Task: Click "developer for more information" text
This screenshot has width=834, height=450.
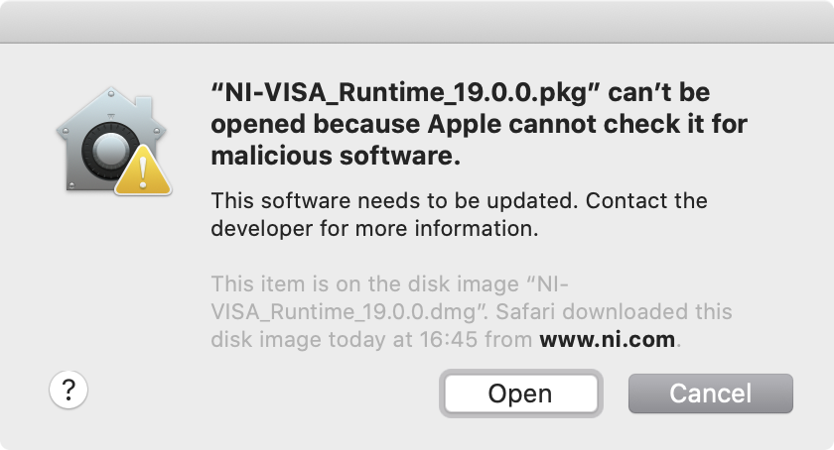Action: (374, 228)
